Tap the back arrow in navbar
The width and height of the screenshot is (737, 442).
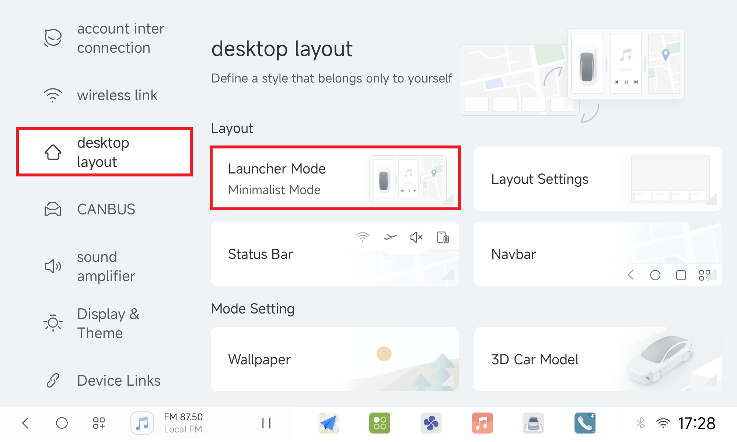(x=25, y=423)
